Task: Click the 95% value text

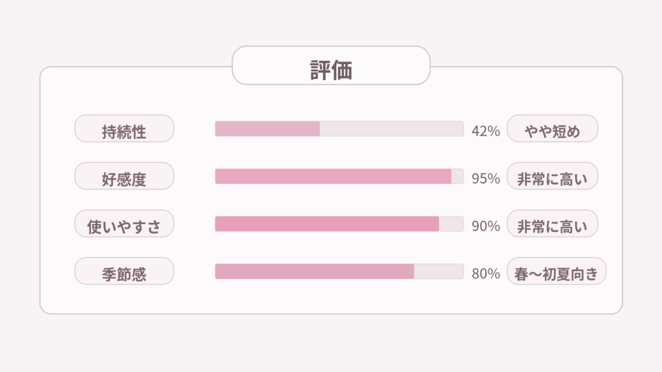Action: tap(486, 179)
